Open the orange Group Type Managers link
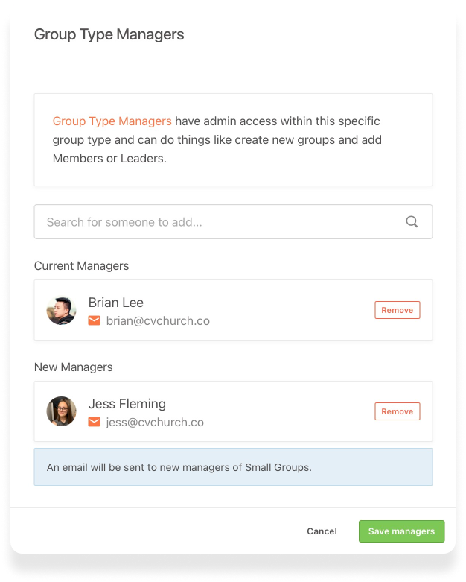Viewport: 466px width, 582px height. [x=112, y=121]
